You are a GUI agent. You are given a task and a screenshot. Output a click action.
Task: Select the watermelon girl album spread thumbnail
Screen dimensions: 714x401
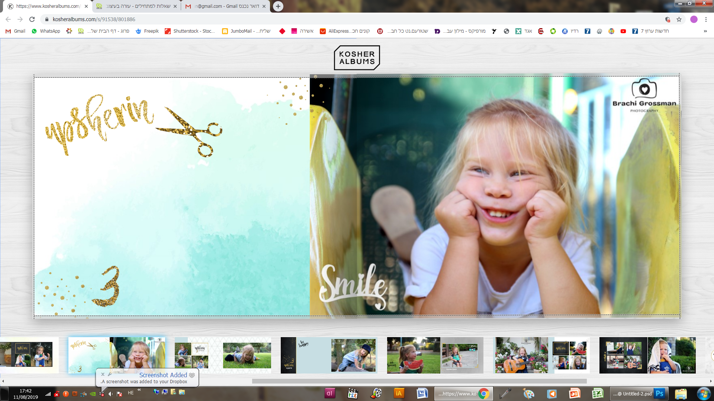point(413,355)
